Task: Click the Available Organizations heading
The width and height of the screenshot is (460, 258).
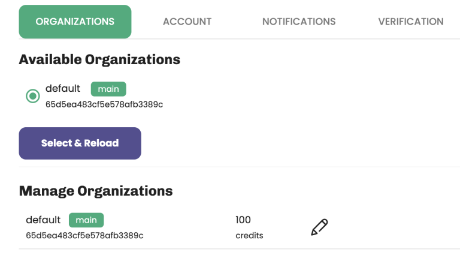Action: click(99, 59)
